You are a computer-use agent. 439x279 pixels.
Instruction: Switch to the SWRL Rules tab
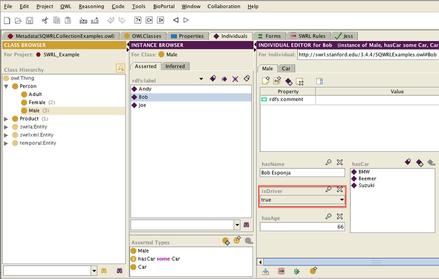[x=308, y=36]
